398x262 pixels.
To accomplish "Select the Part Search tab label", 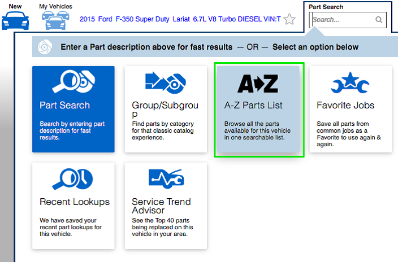I will (x=326, y=7).
